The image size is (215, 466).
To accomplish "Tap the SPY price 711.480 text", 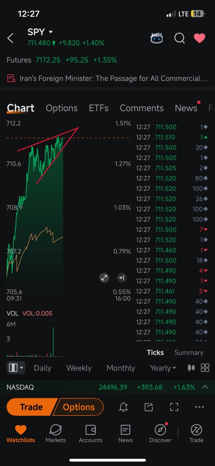I will click(39, 43).
